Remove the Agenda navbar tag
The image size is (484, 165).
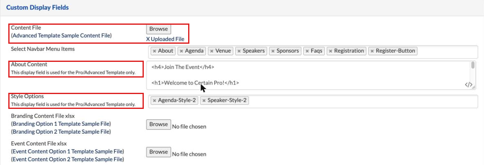[x=181, y=51]
